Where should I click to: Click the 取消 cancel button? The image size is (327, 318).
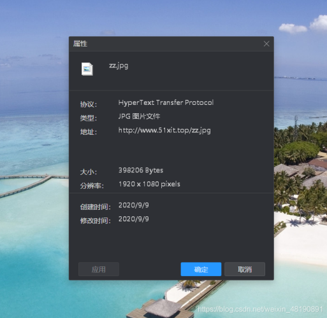(245, 269)
